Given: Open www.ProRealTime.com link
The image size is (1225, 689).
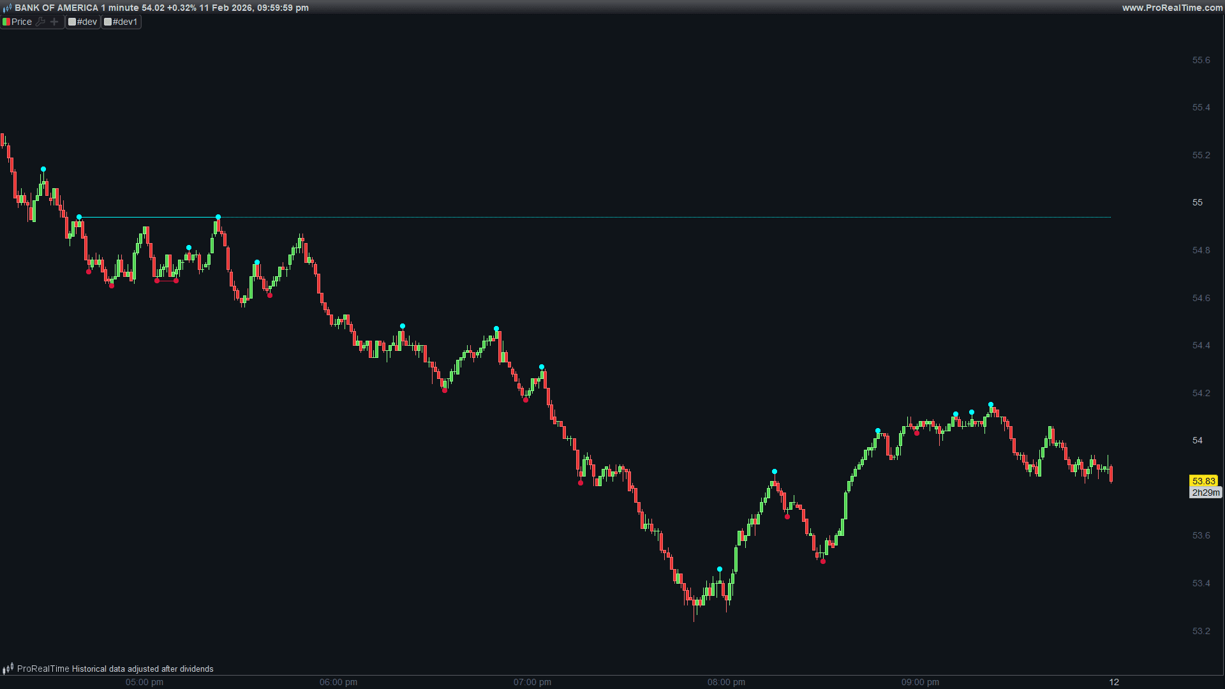Looking at the screenshot, I should pos(1172,8).
